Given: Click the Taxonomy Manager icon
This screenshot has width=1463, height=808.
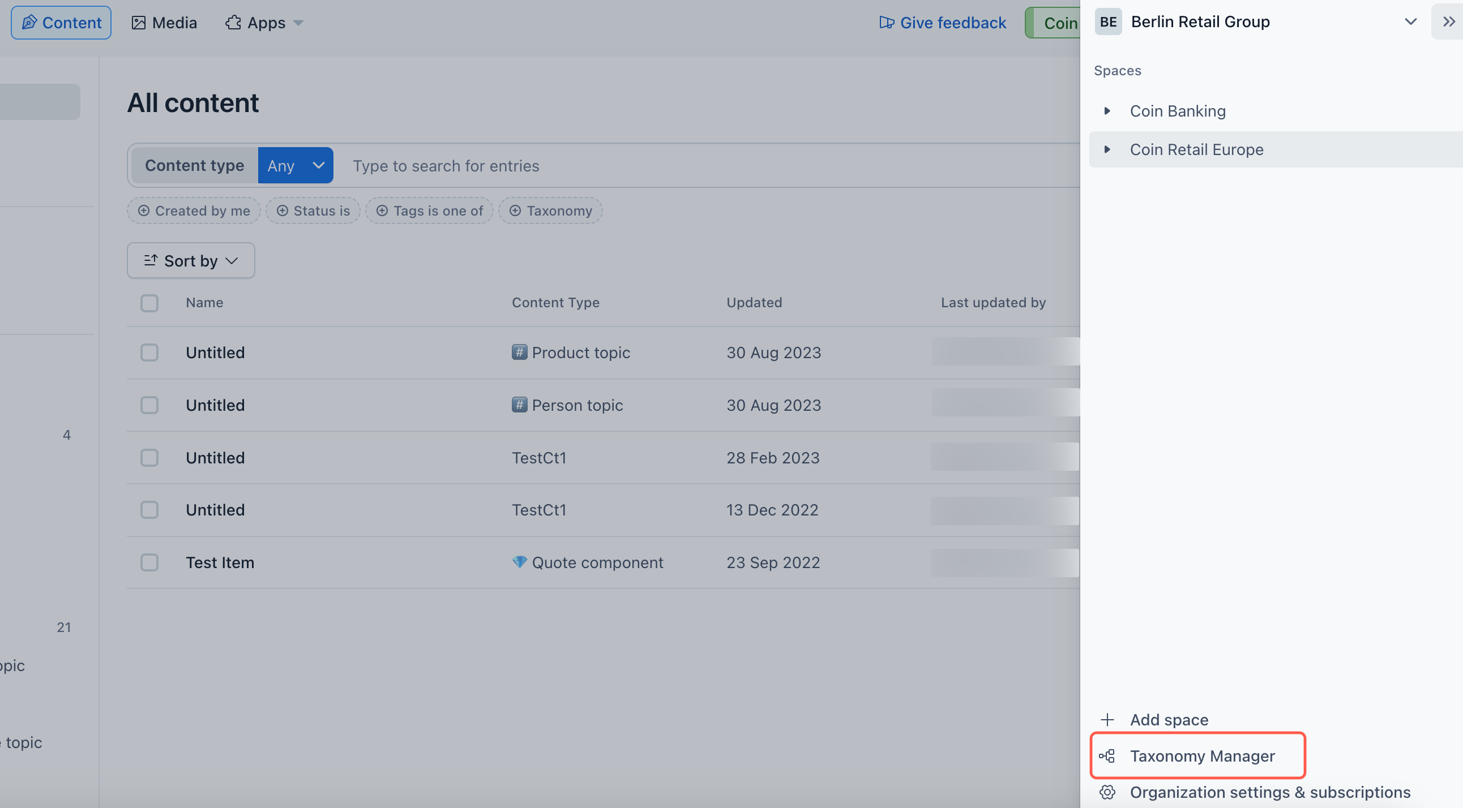Looking at the screenshot, I should click(1107, 755).
